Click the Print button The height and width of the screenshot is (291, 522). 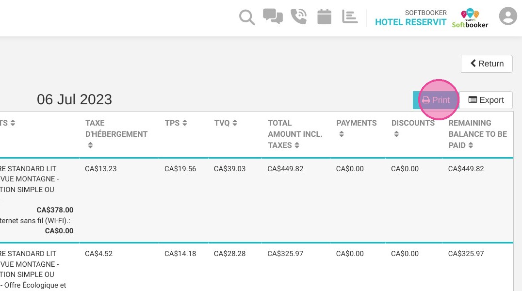(x=436, y=100)
